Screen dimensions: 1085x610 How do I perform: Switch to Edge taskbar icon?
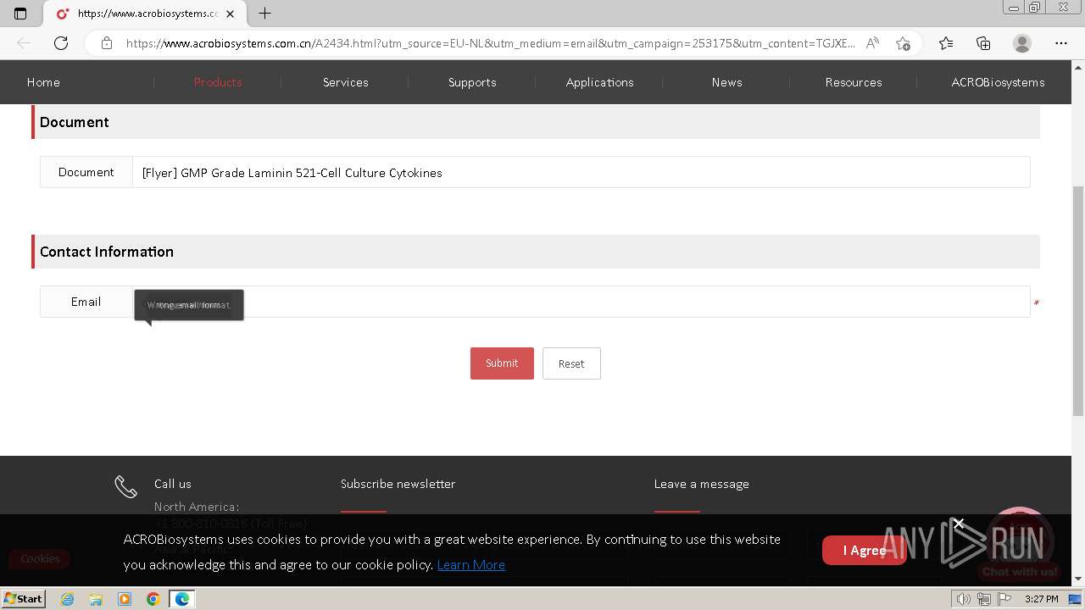[181, 599]
